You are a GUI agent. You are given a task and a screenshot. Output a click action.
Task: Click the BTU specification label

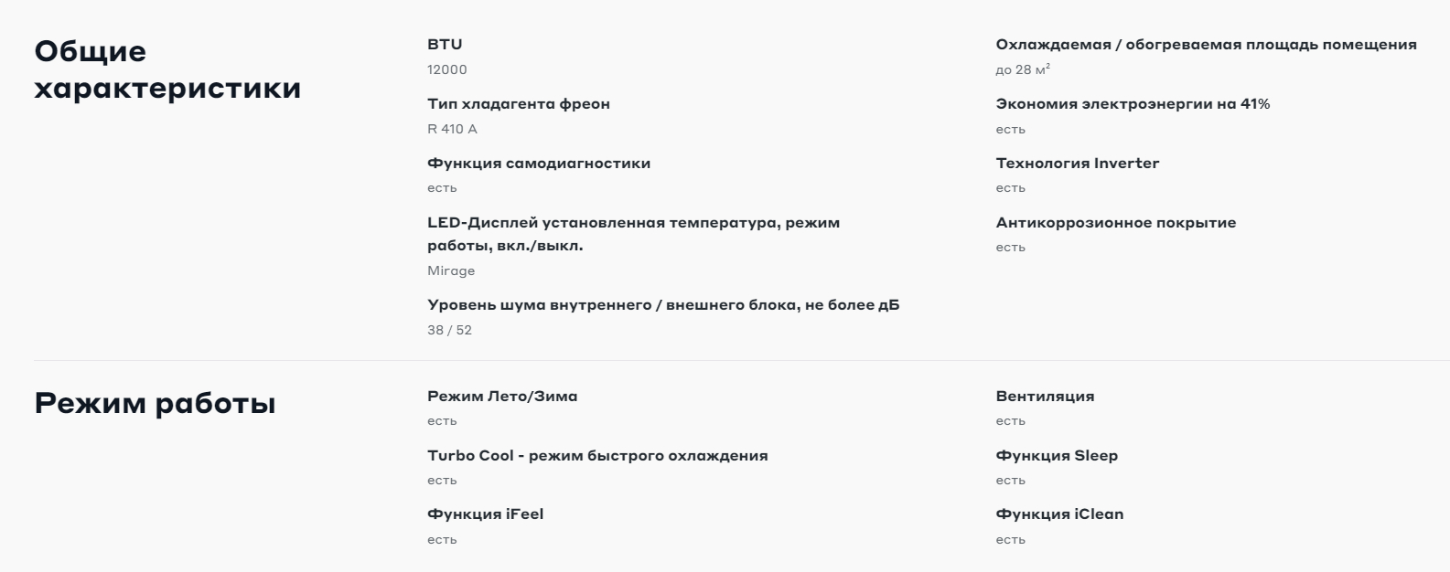[x=445, y=45]
